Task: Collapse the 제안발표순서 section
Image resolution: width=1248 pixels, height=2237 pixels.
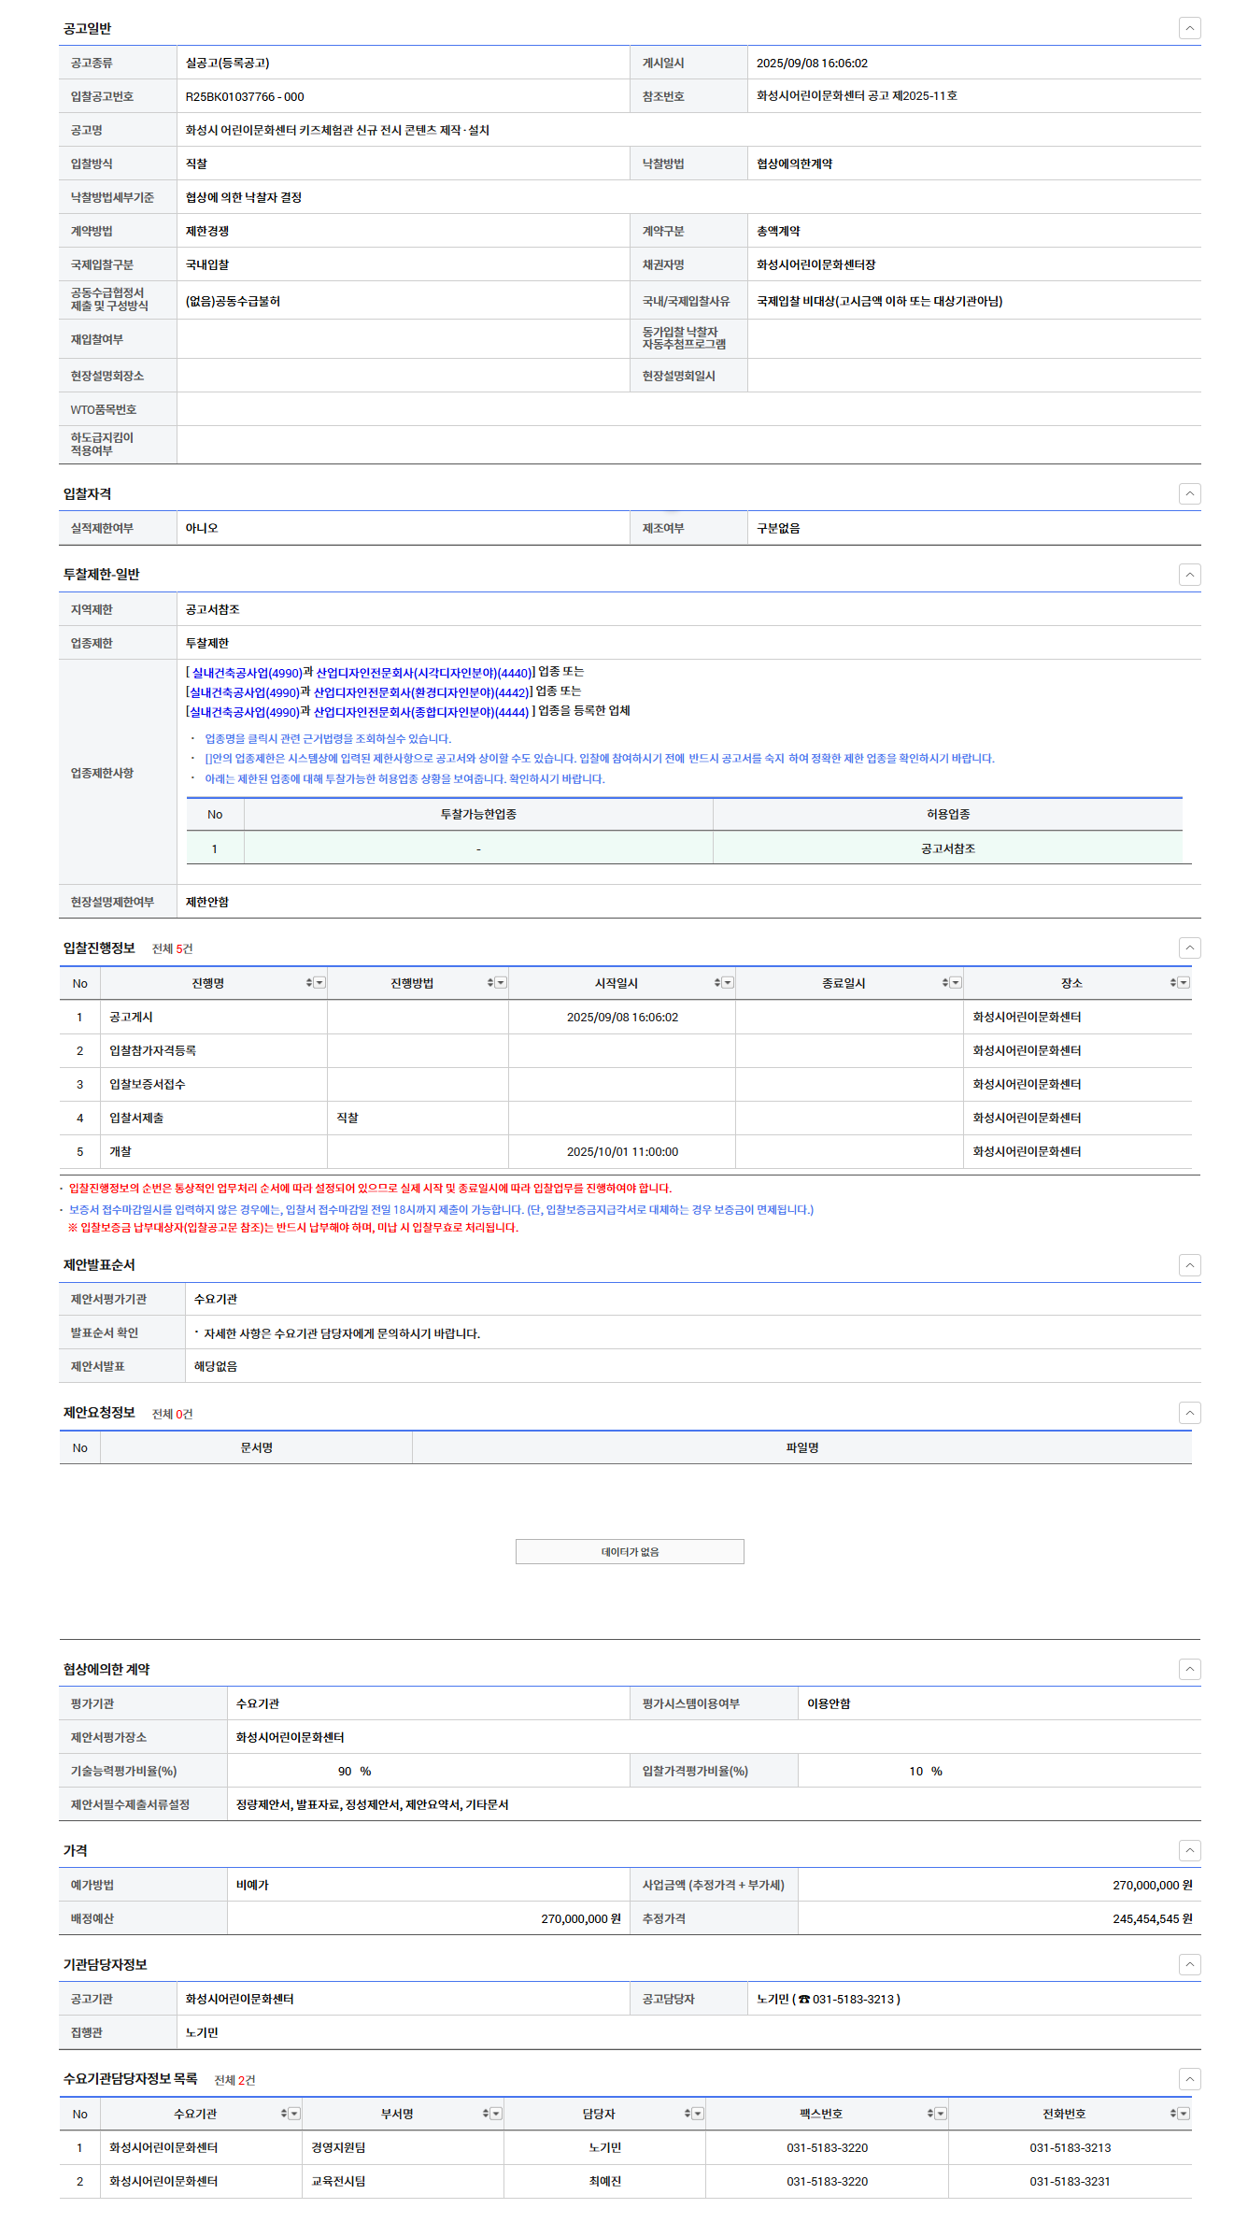Action: tap(1189, 1265)
